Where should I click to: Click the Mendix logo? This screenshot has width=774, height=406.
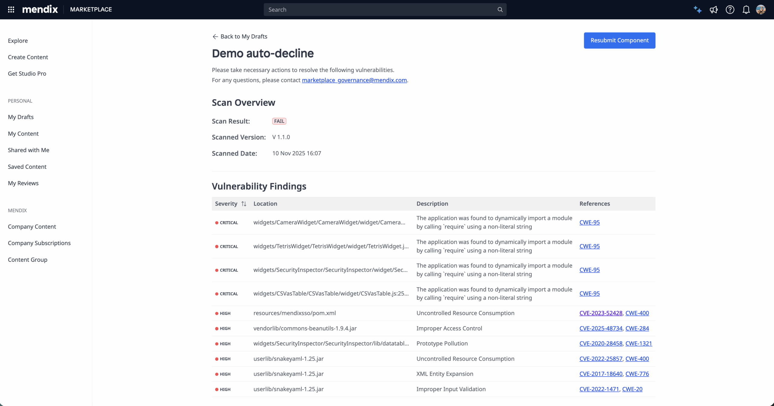(x=40, y=9)
